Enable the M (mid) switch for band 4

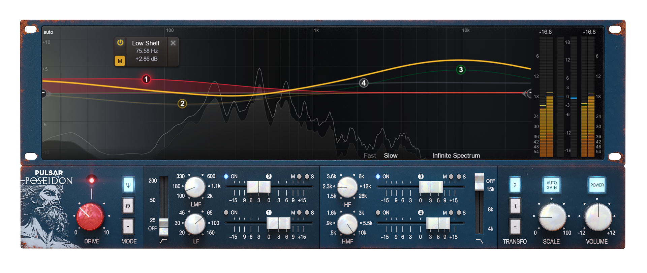451,212
